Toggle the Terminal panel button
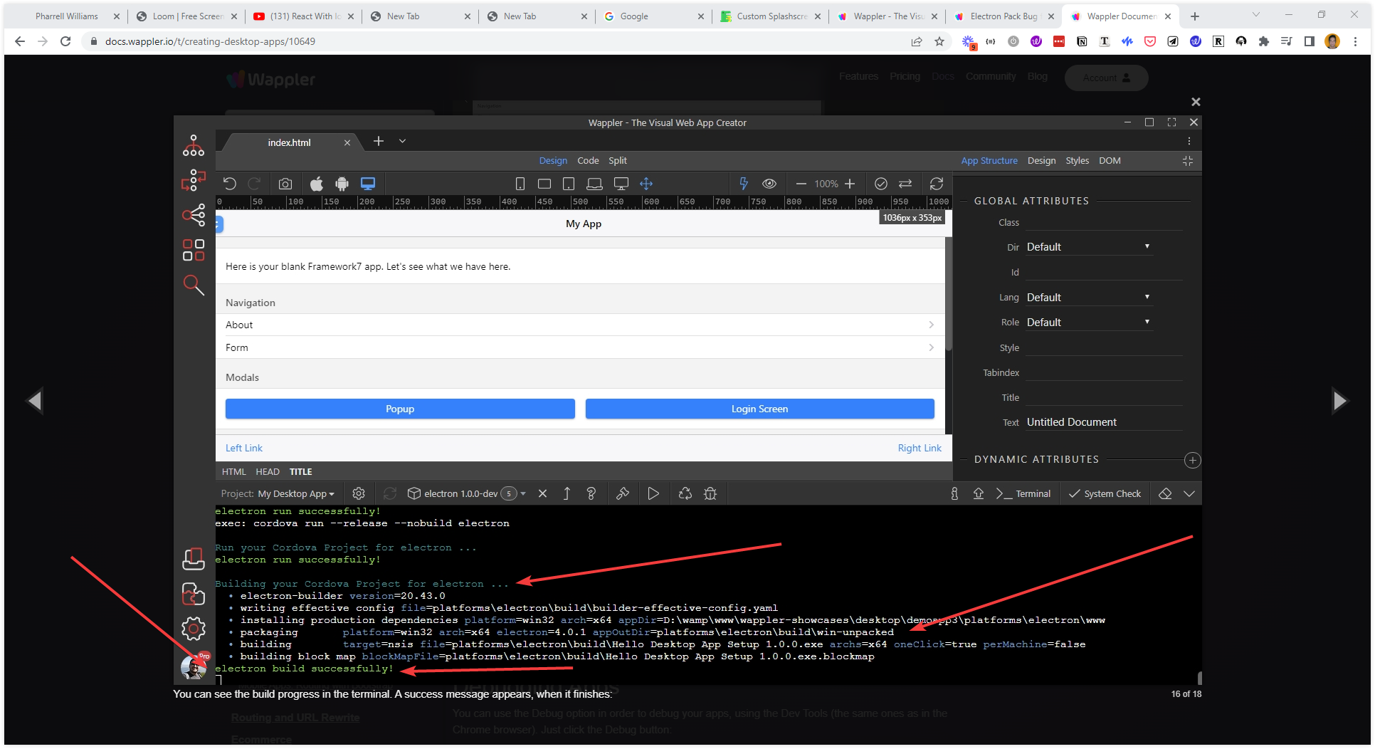 tap(1023, 493)
